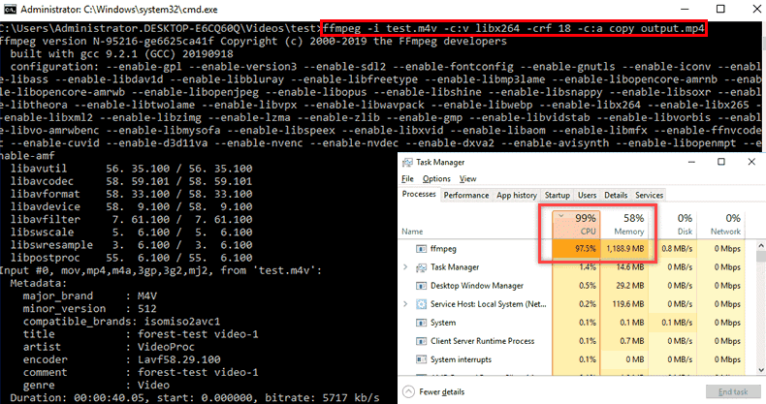Click the 'major_brand : M4V' line

click(x=89, y=296)
